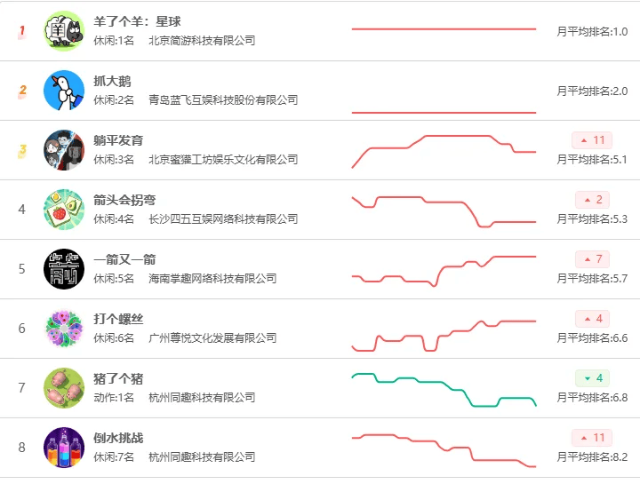Select the 打个螺丝 flower game icon
Image resolution: width=640 pixels, height=484 pixels.
[64, 329]
